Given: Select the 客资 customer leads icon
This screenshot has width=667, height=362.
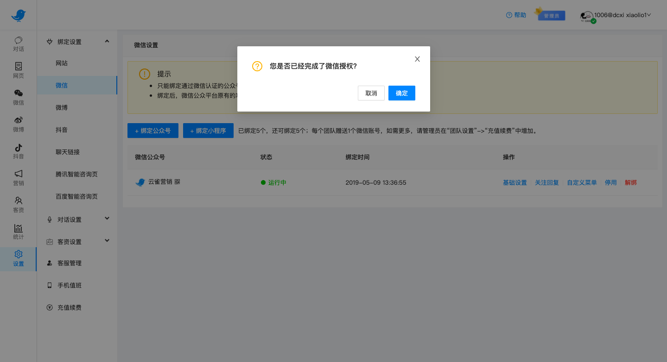Looking at the screenshot, I should [18, 206].
